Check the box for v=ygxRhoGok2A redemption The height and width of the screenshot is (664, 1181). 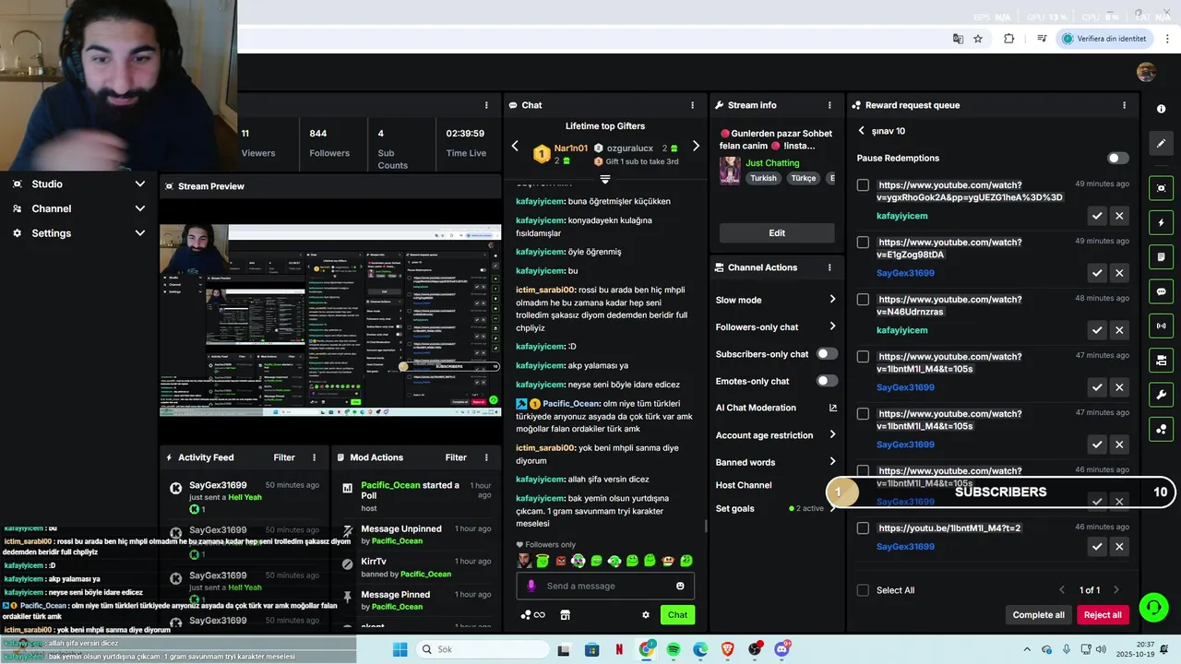pos(863,185)
